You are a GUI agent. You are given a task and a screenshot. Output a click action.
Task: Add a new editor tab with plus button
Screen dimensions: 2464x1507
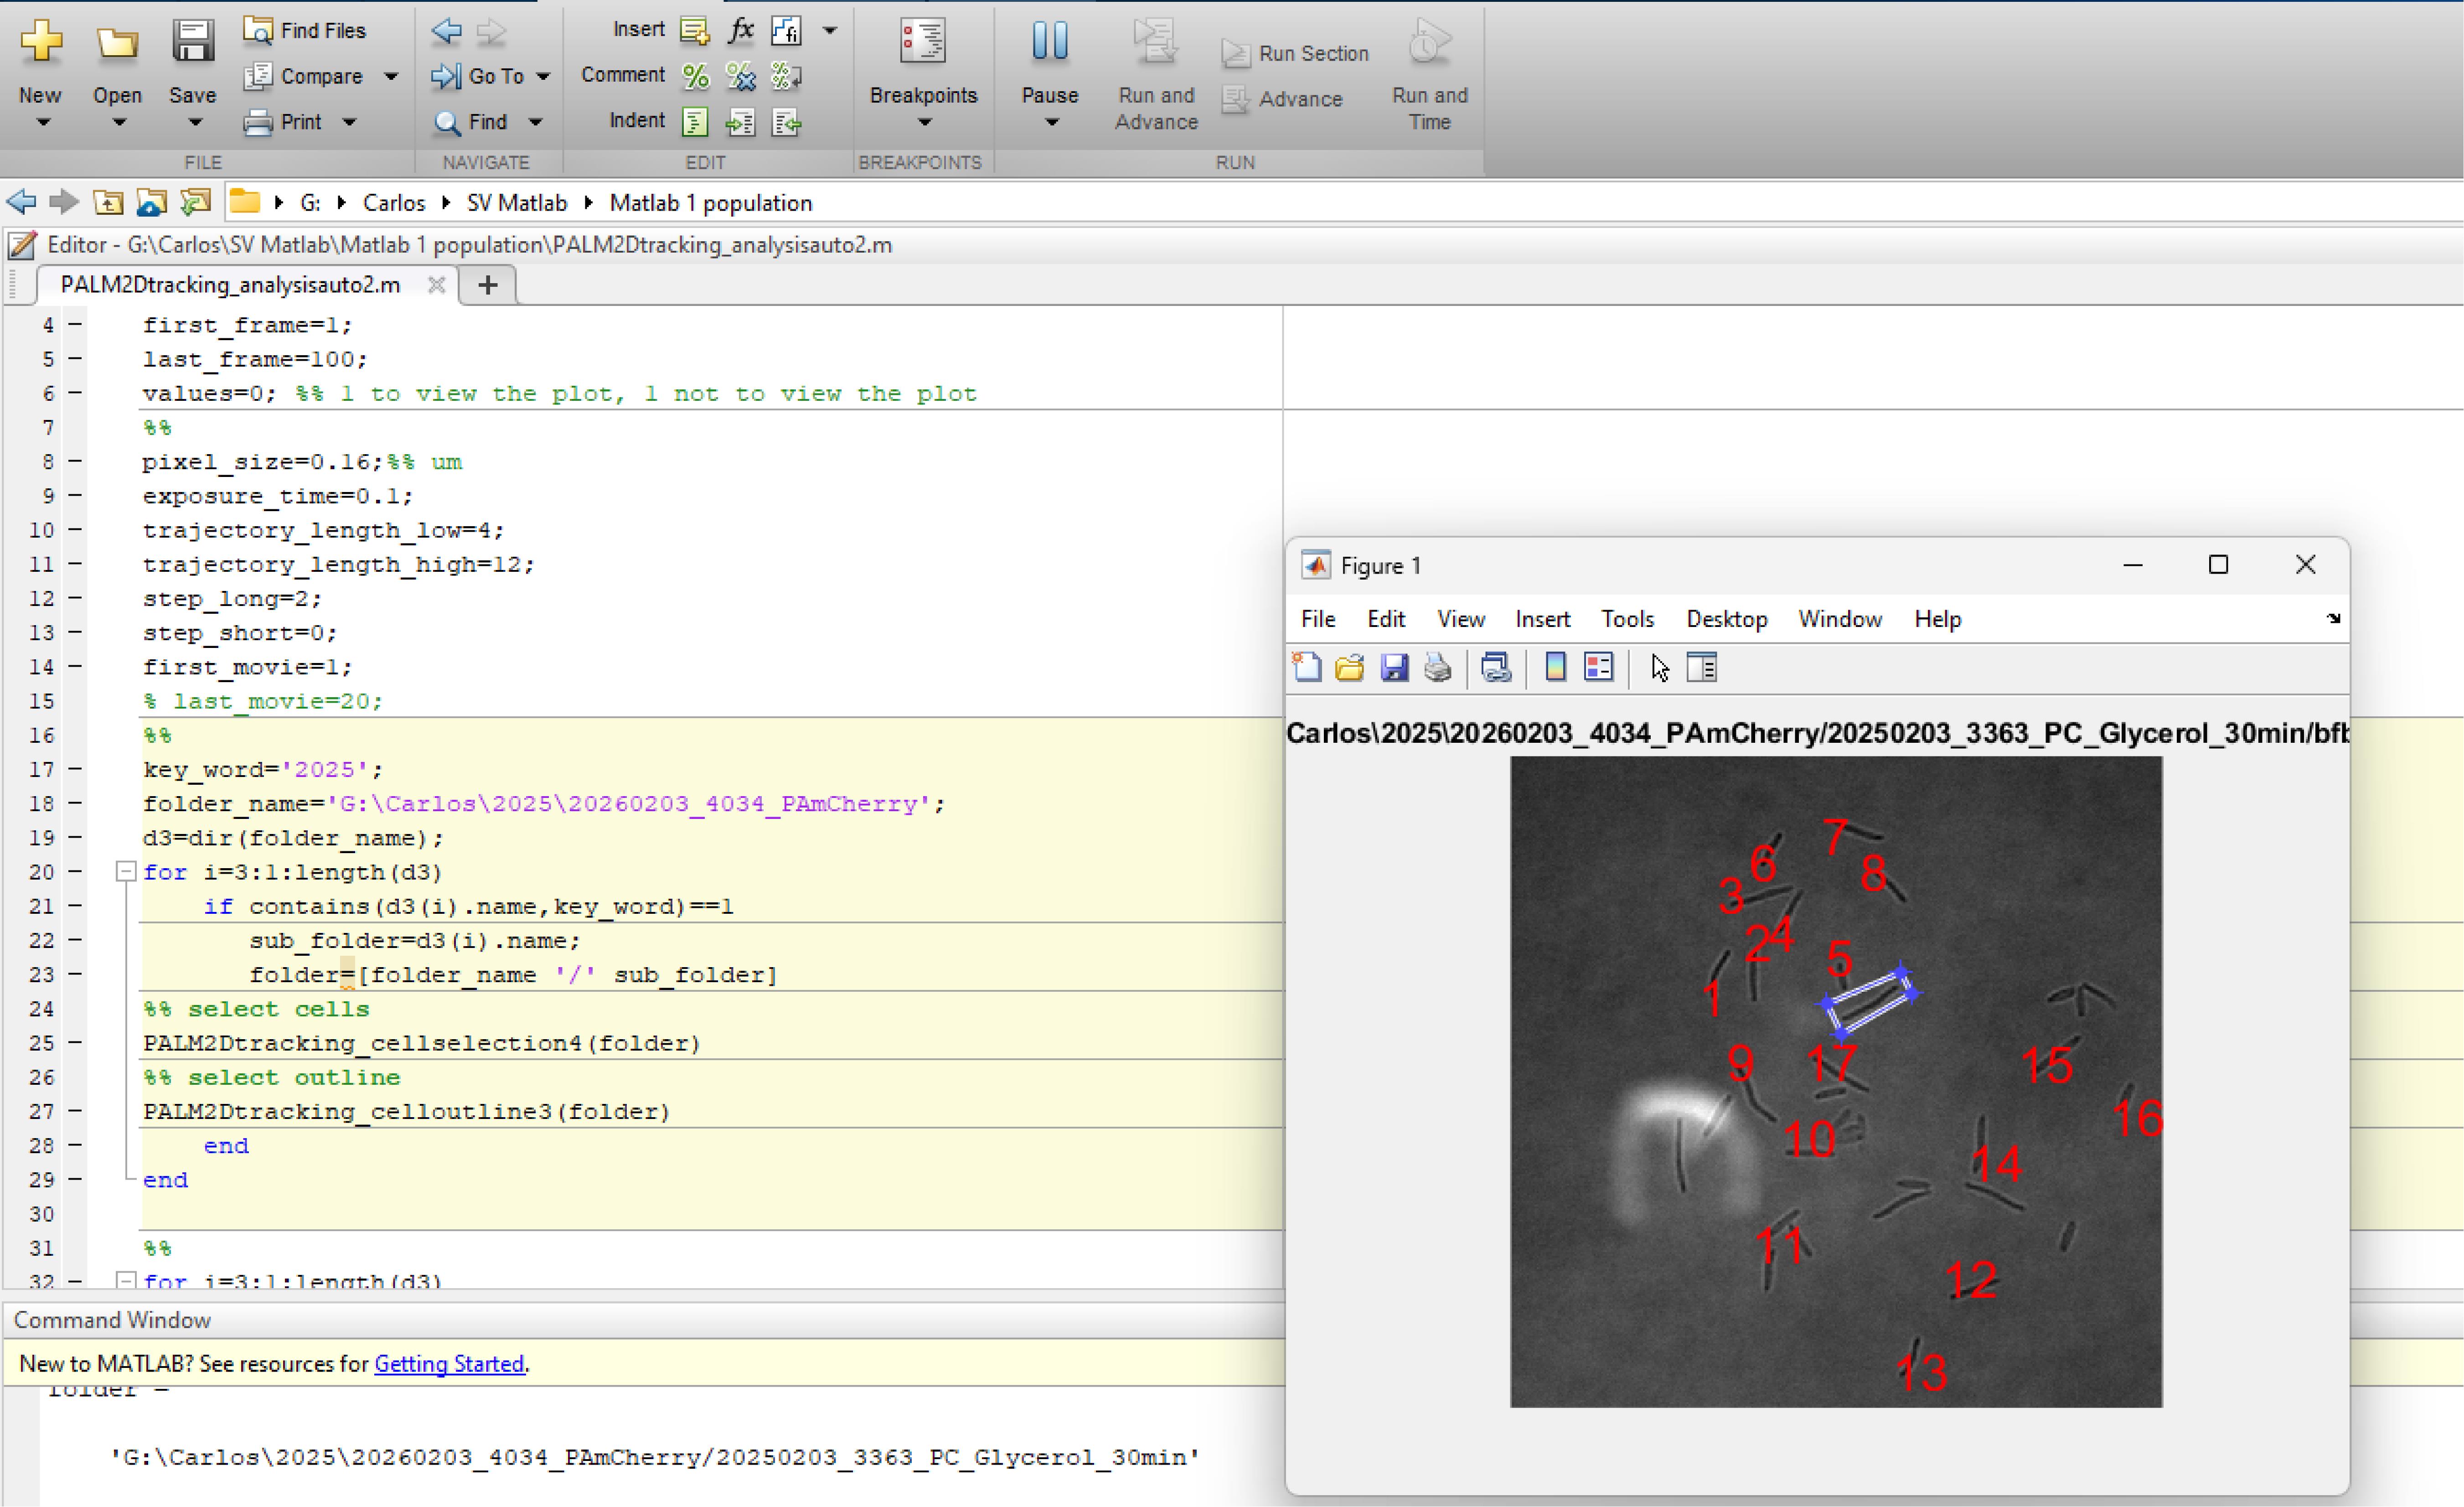488,285
